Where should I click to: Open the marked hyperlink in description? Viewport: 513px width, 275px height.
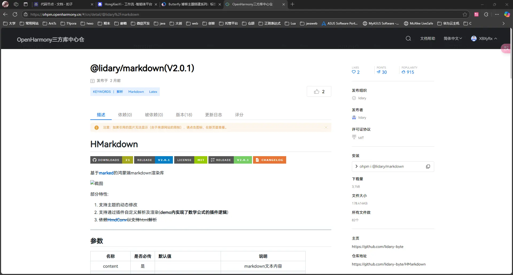tap(106, 173)
